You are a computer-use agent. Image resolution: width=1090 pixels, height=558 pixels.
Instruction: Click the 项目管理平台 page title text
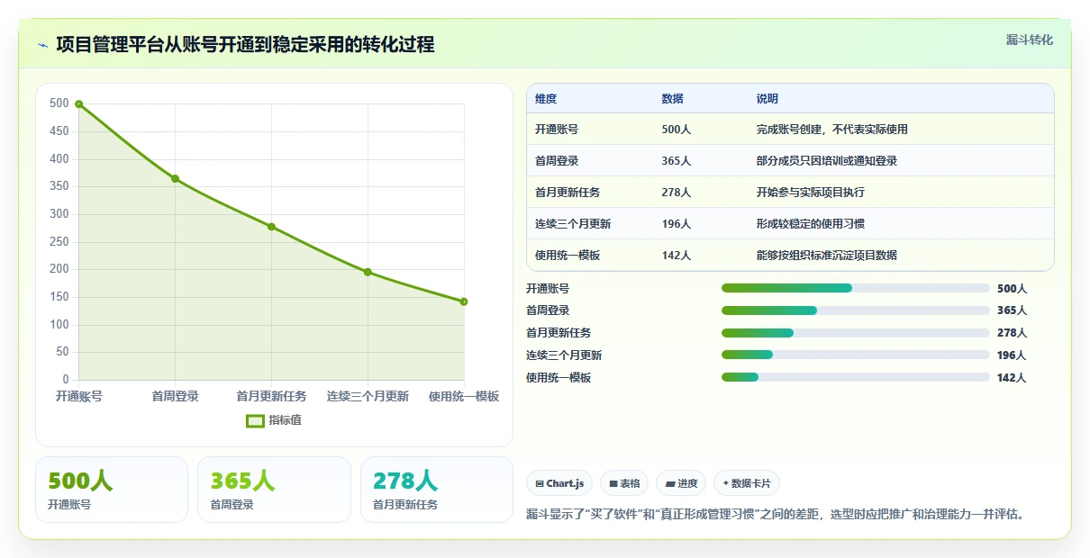(x=245, y=44)
